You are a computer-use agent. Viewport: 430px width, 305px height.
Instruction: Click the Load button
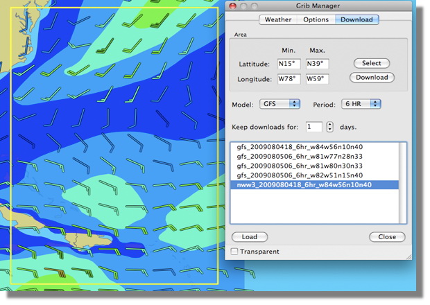249,237
